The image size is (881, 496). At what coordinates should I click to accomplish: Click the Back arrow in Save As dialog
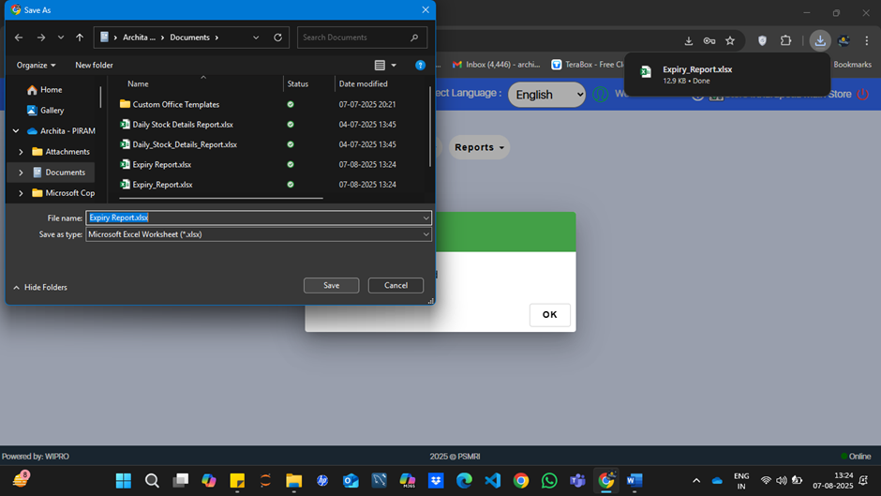(18, 38)
